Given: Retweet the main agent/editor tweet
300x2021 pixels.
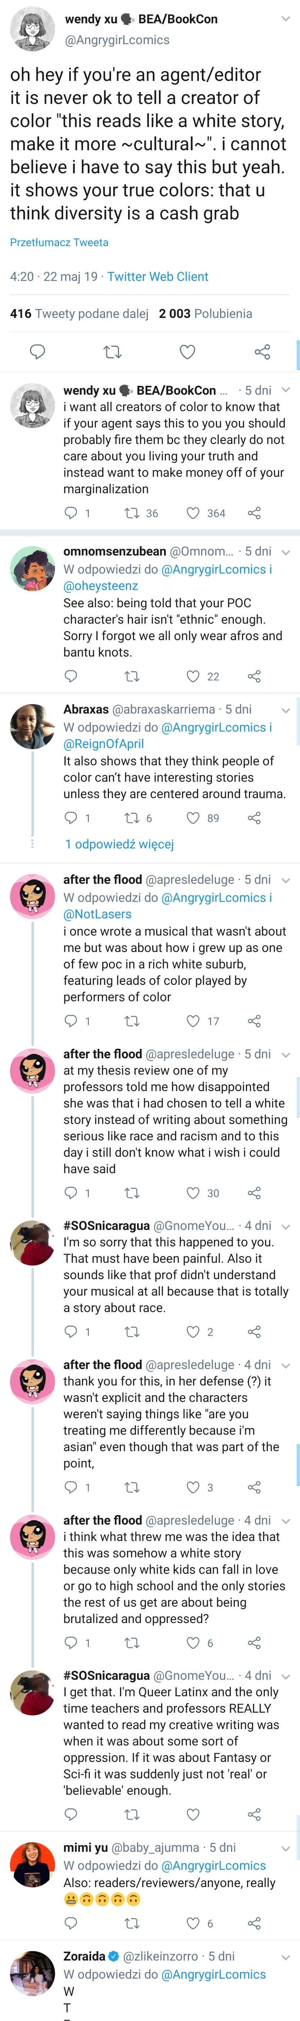Looking at the screenshot, I should click(x=113, y=351).
